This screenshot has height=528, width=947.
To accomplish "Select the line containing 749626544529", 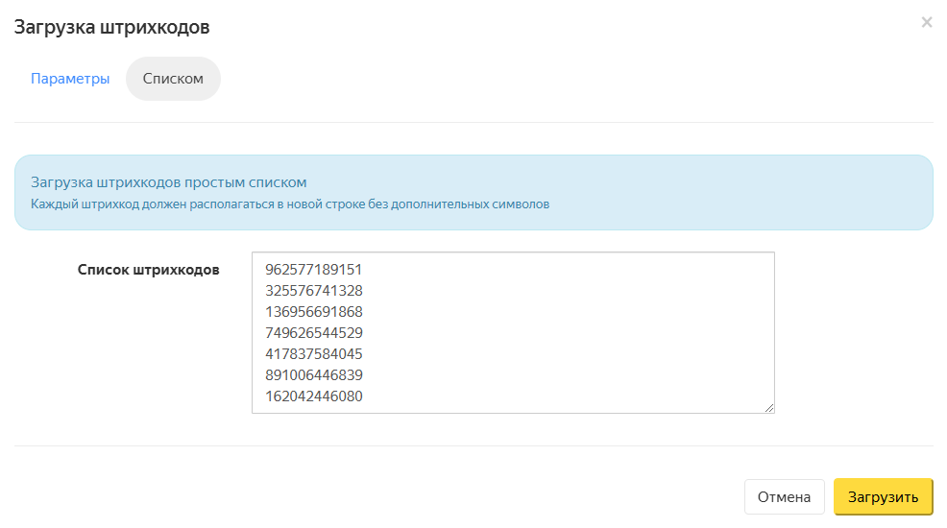I will pos(313,333).
